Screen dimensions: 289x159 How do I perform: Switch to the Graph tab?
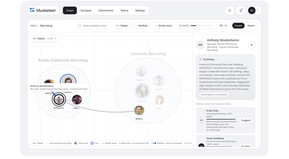tap(70, 10)
